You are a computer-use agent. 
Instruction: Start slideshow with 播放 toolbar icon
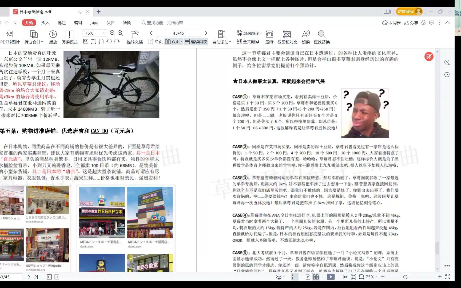53,37
